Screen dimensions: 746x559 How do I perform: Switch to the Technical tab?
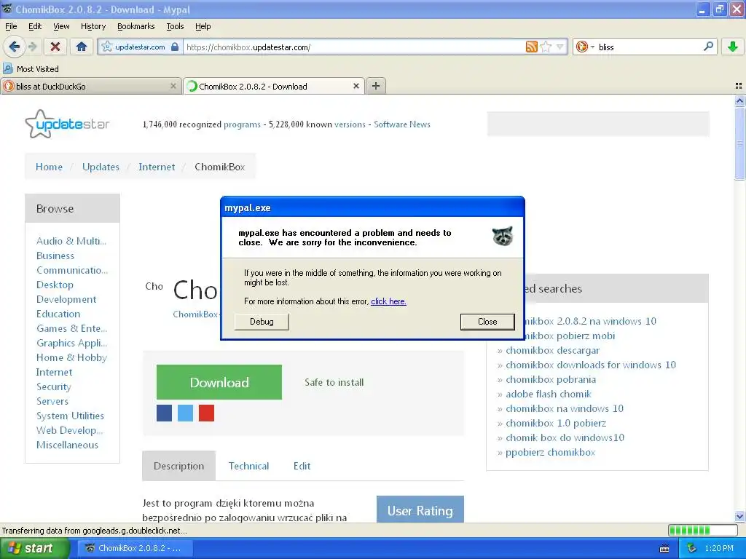click(249, 466)
